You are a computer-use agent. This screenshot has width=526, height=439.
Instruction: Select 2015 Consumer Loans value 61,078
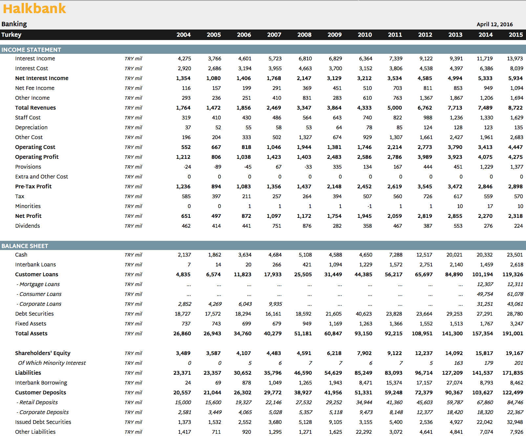pyautogui.click(x=515, y=294)
